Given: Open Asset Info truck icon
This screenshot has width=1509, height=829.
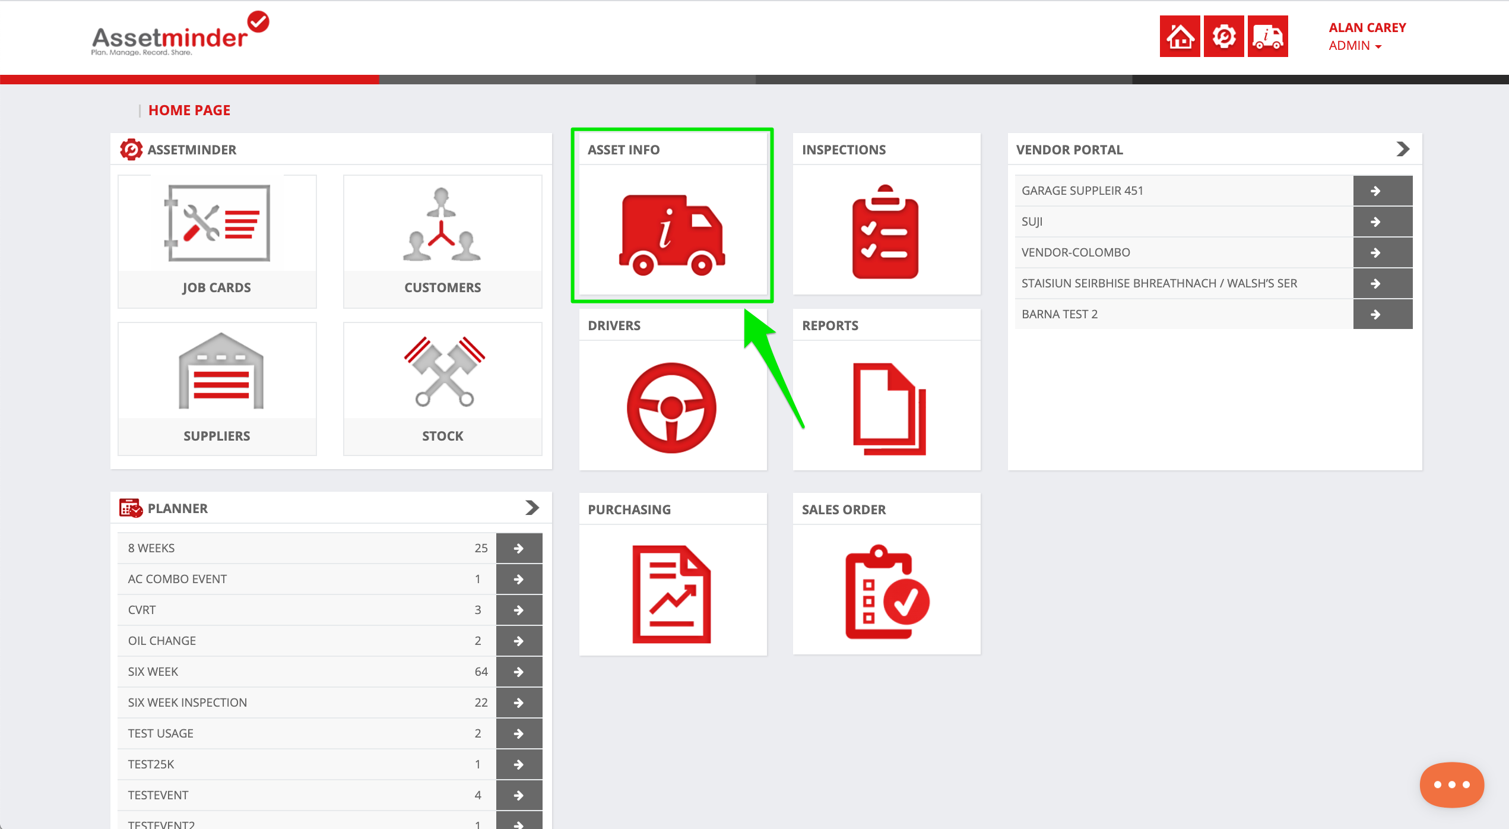Looking at the screenshot, I should (671, 235).
